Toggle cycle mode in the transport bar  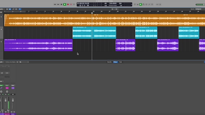[x=74, y=5]
